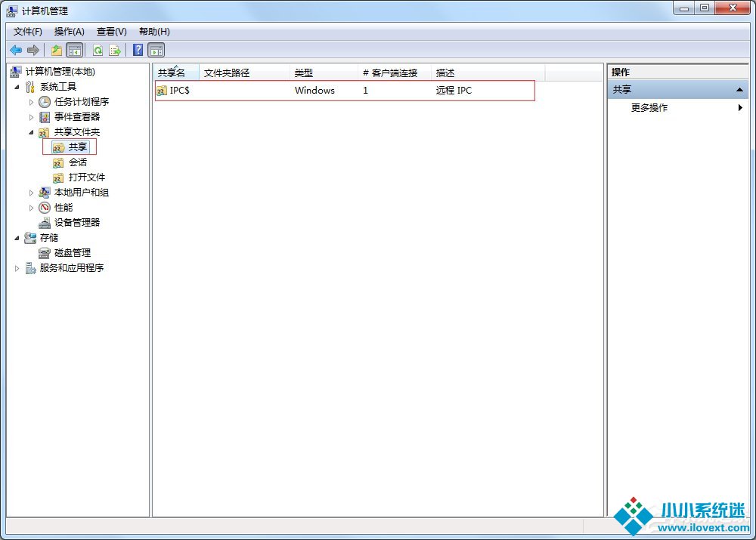Click the 任务计划程序 clock icon
This screenshot has width=756, height=540.
pos(45,102)
